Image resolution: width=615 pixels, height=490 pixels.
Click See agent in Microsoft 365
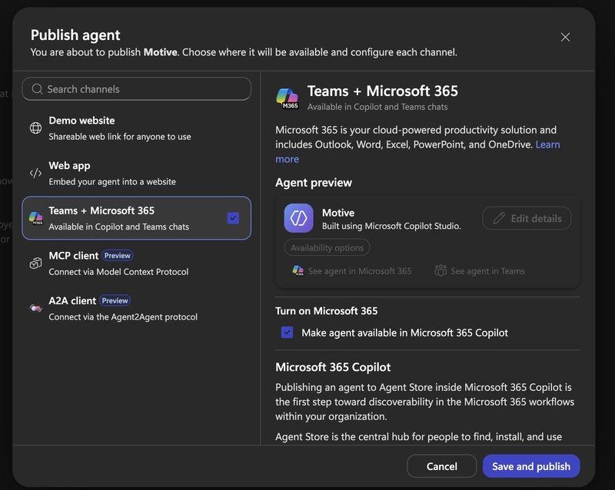coord(352,271)
